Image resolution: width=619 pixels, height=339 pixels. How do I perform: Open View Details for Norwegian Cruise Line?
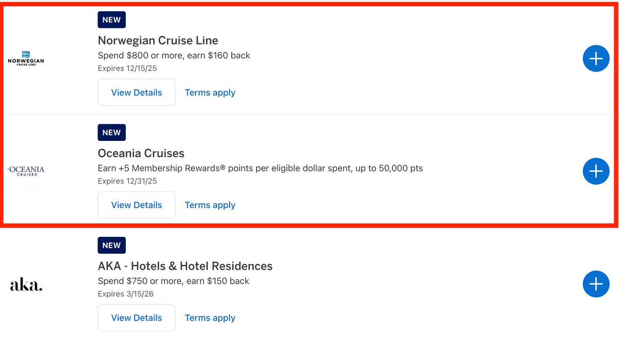[136, 92]
